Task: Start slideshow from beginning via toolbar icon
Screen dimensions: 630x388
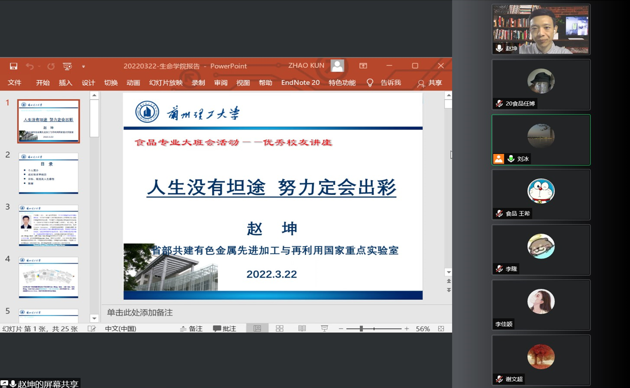Action: pos(68,66)
